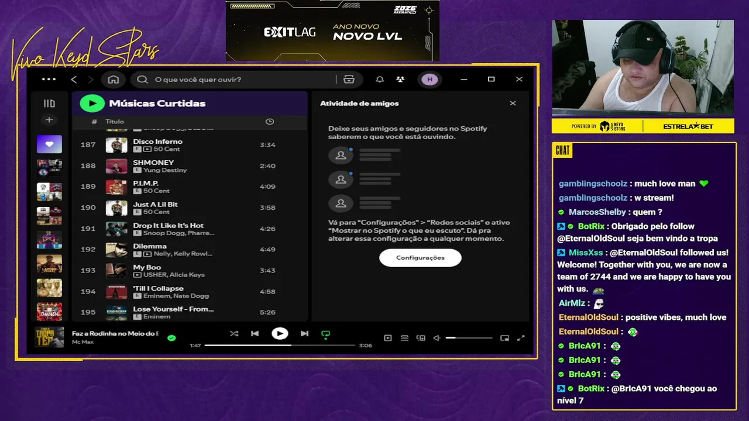Adjust the volume slider
Image resolution: width=749 pixels, height=421 pixels.
point(469,338)
